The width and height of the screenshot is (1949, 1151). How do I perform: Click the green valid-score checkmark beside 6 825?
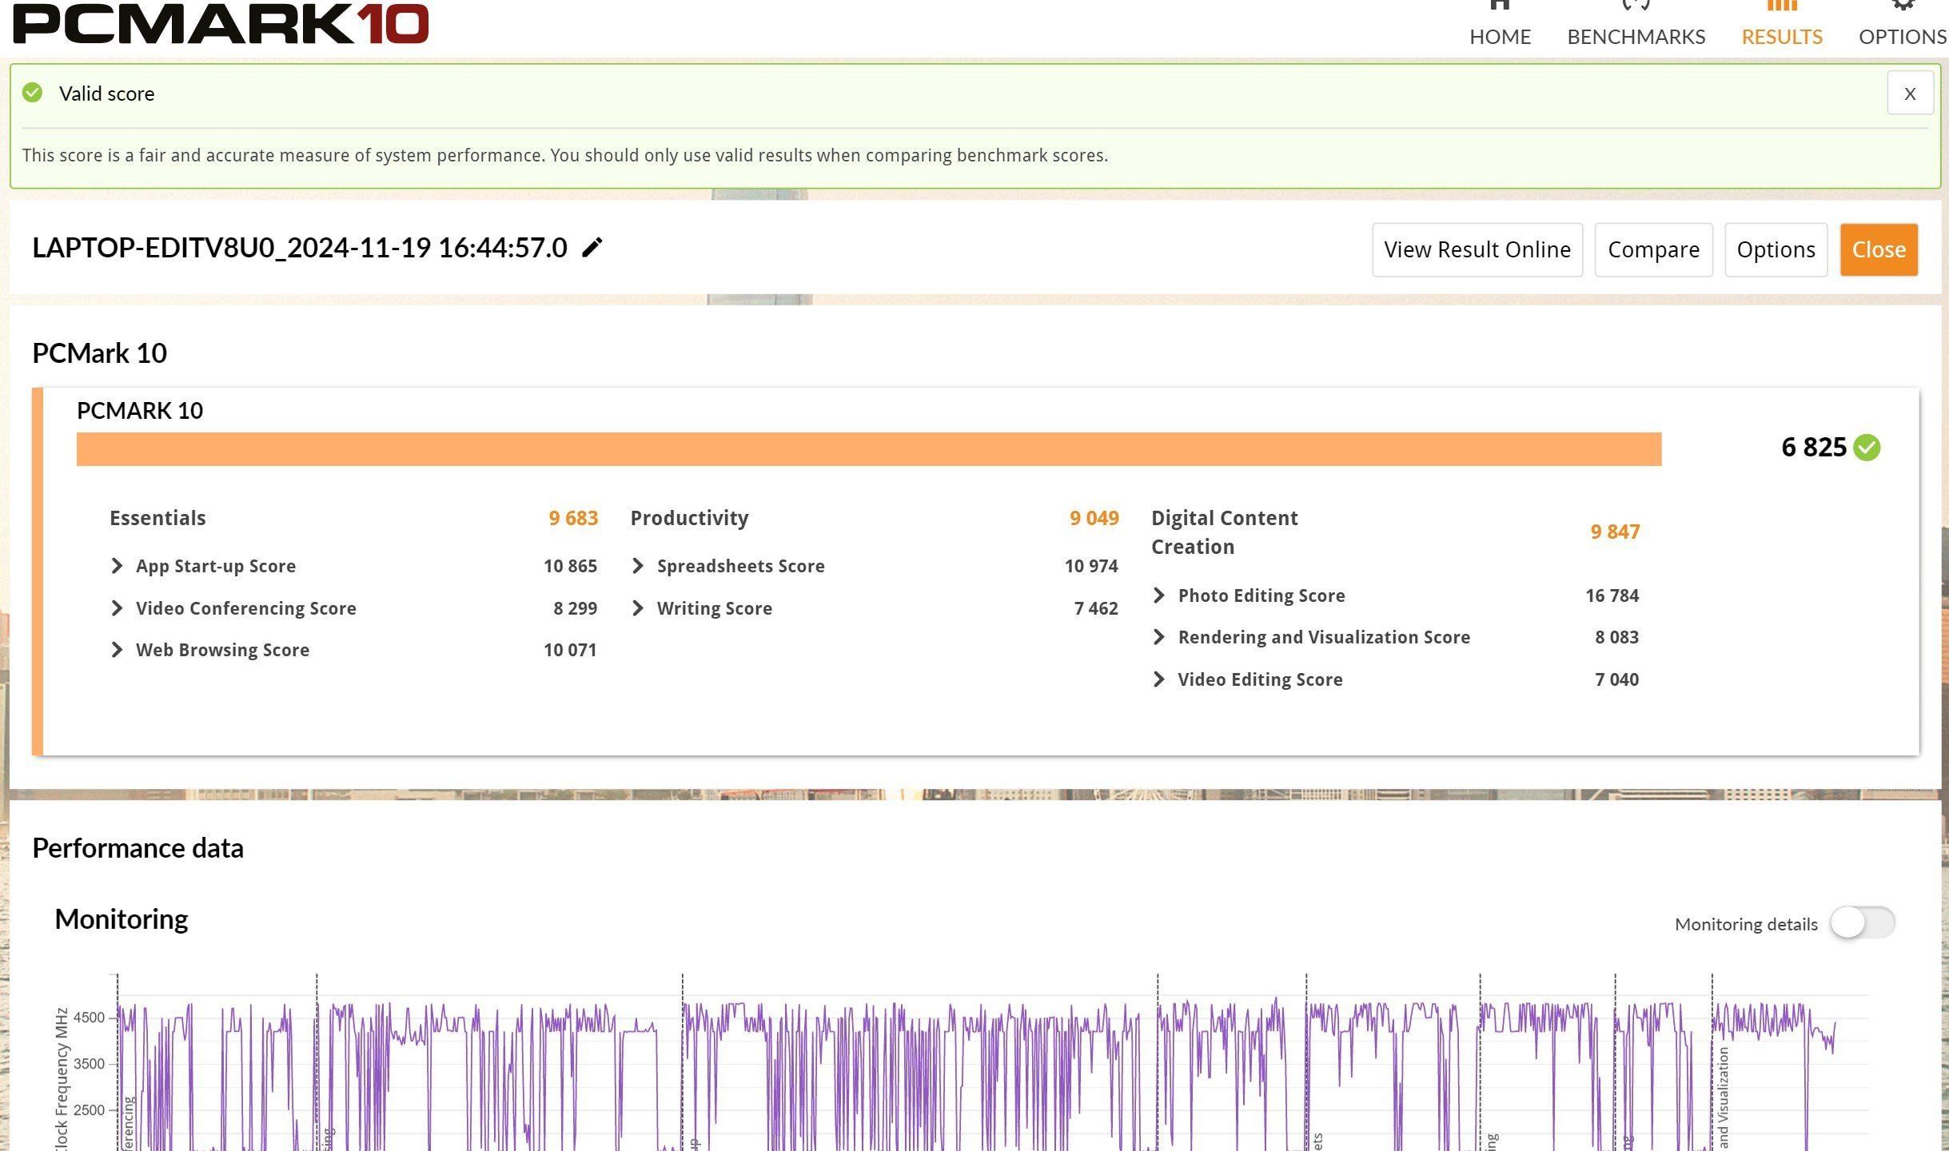pyautogui.click(x=1867, y=448)
